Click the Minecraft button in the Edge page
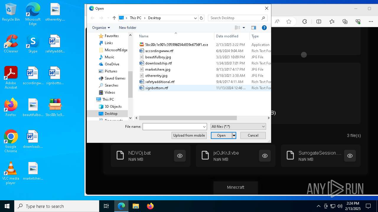Viewport: 378px width, 212px height. point(236,187)
